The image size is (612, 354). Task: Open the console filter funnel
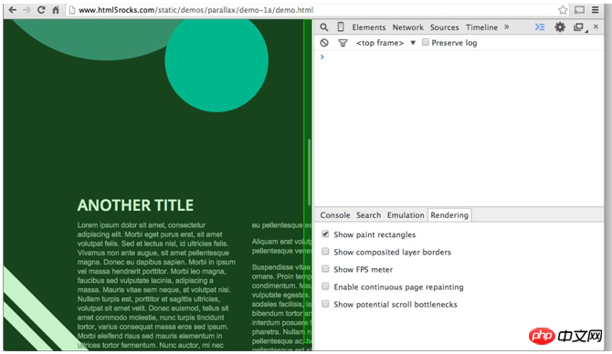click(343, 43)
